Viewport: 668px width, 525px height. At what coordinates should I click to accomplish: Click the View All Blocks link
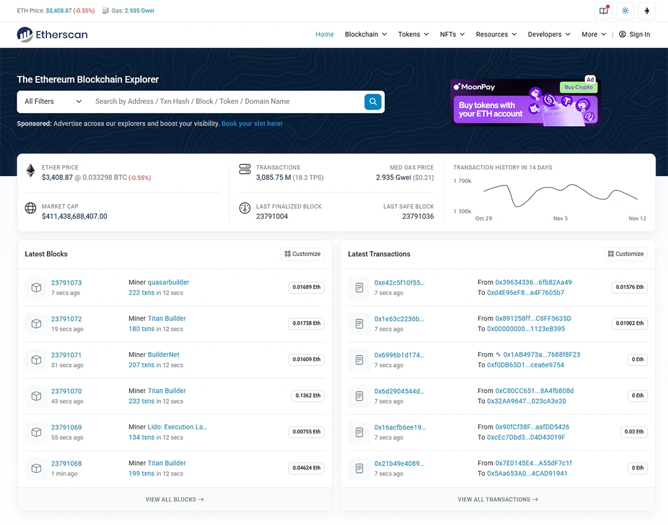pos(174,499)
